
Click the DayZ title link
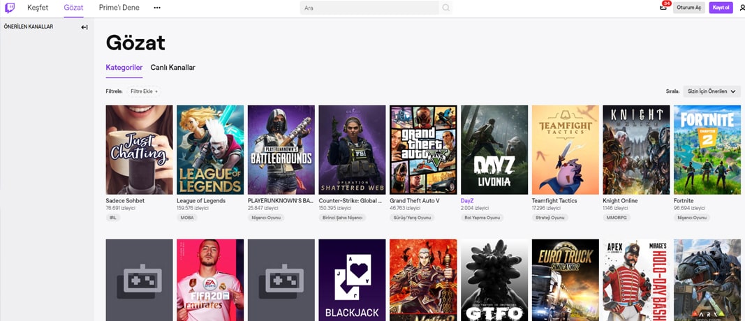click(x=467, y=201)
